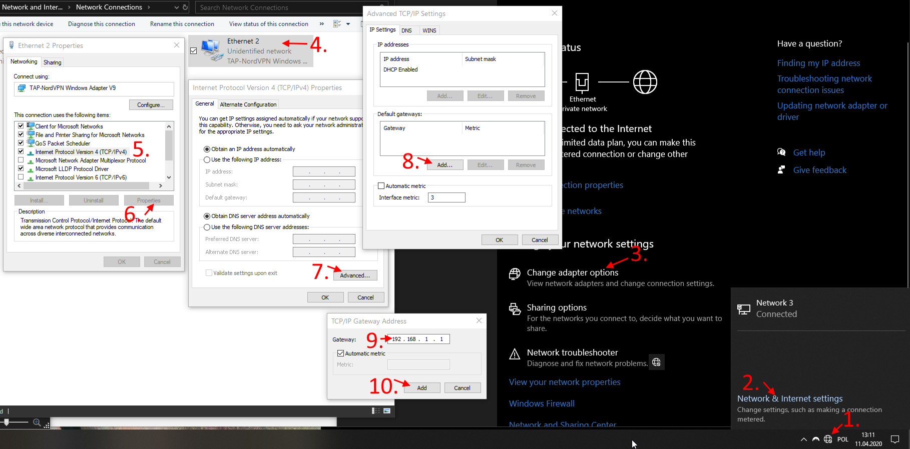Expand the address bar history dropdown
This screenshot has height=449, width=910.
[x=176, y=7]
